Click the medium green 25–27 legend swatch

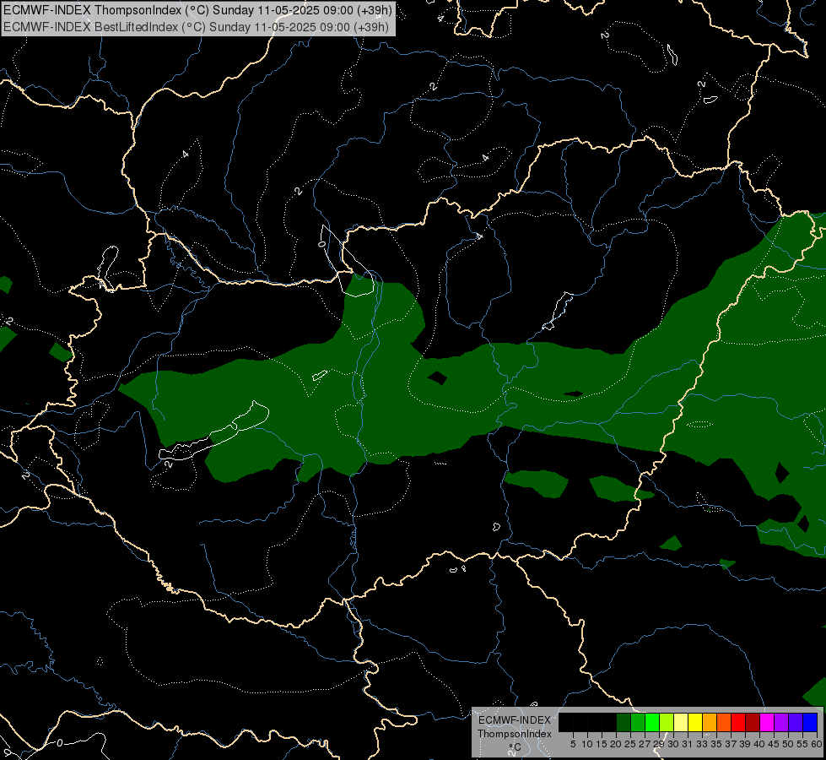click(637, 722)
